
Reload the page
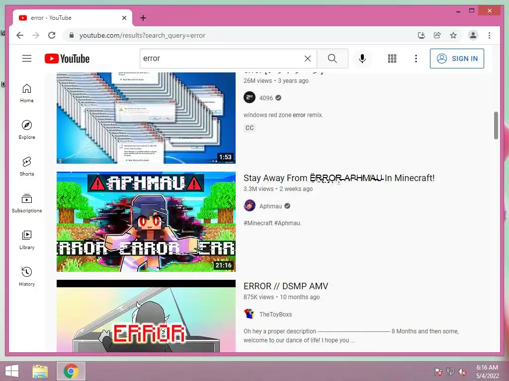click(52, 35)
